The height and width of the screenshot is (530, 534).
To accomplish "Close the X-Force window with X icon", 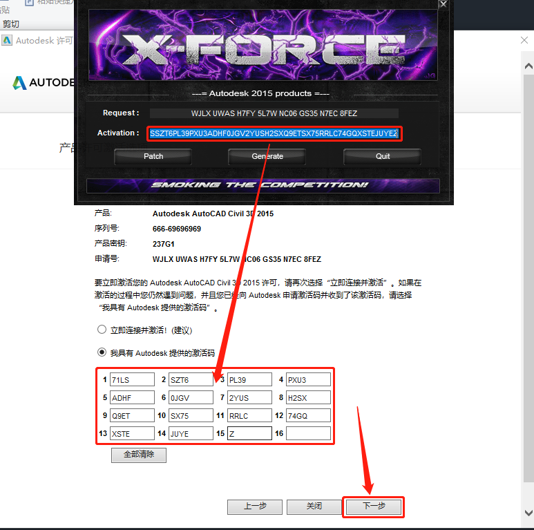I will (x=443, y=4).
